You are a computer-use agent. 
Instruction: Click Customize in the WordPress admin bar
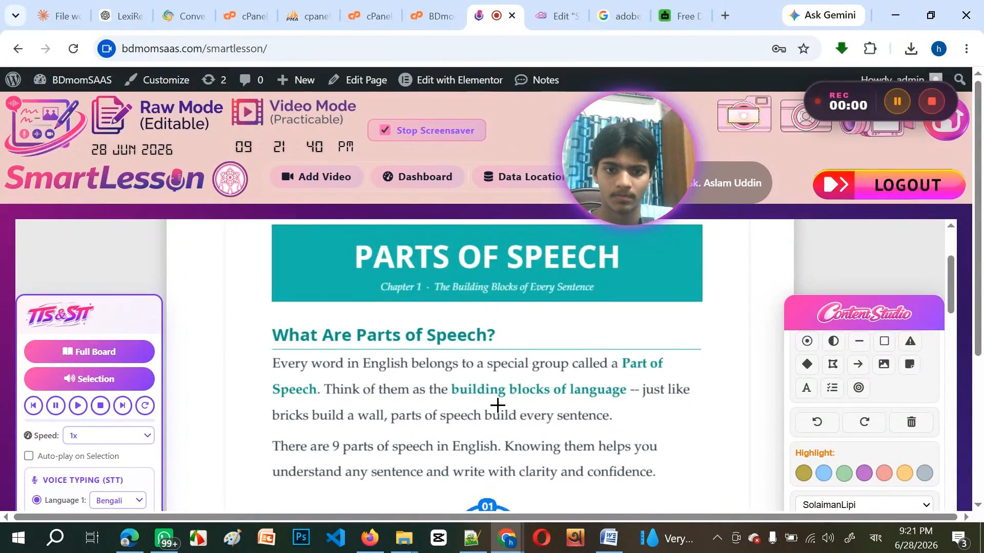coord(157,80)
